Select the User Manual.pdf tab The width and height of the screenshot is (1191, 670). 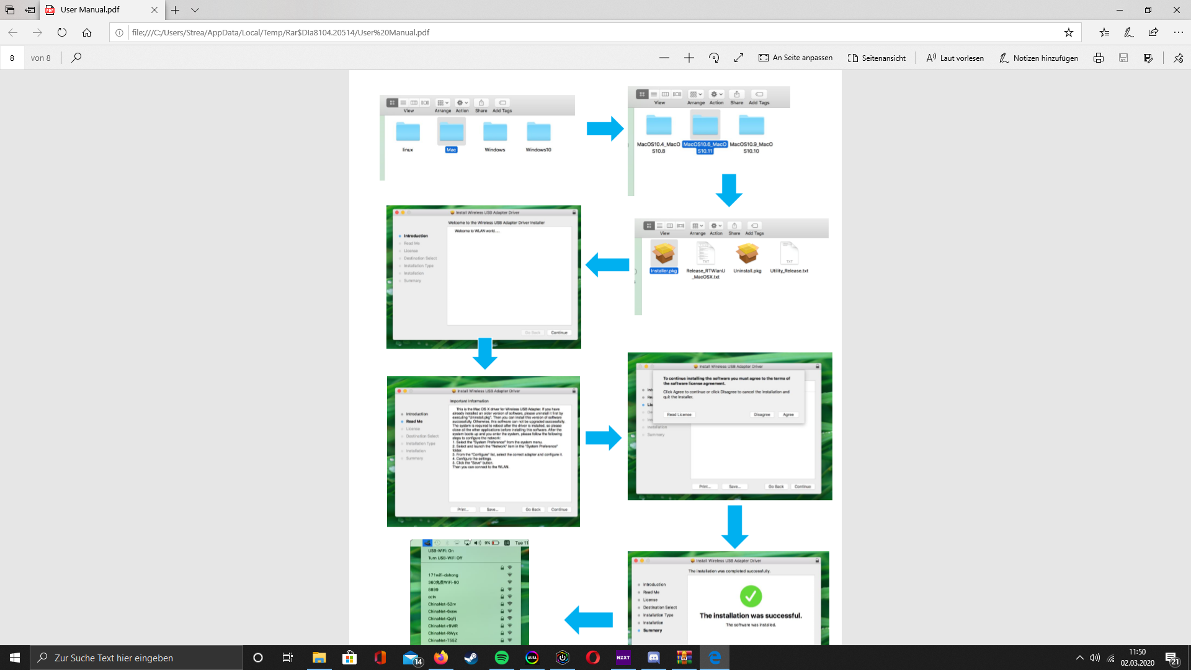tap(90, 10)
